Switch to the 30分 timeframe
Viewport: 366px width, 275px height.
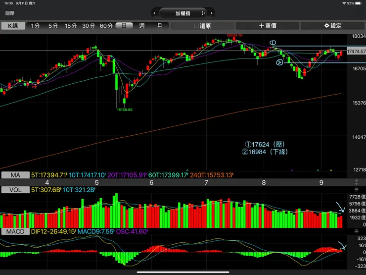(89, 26)
